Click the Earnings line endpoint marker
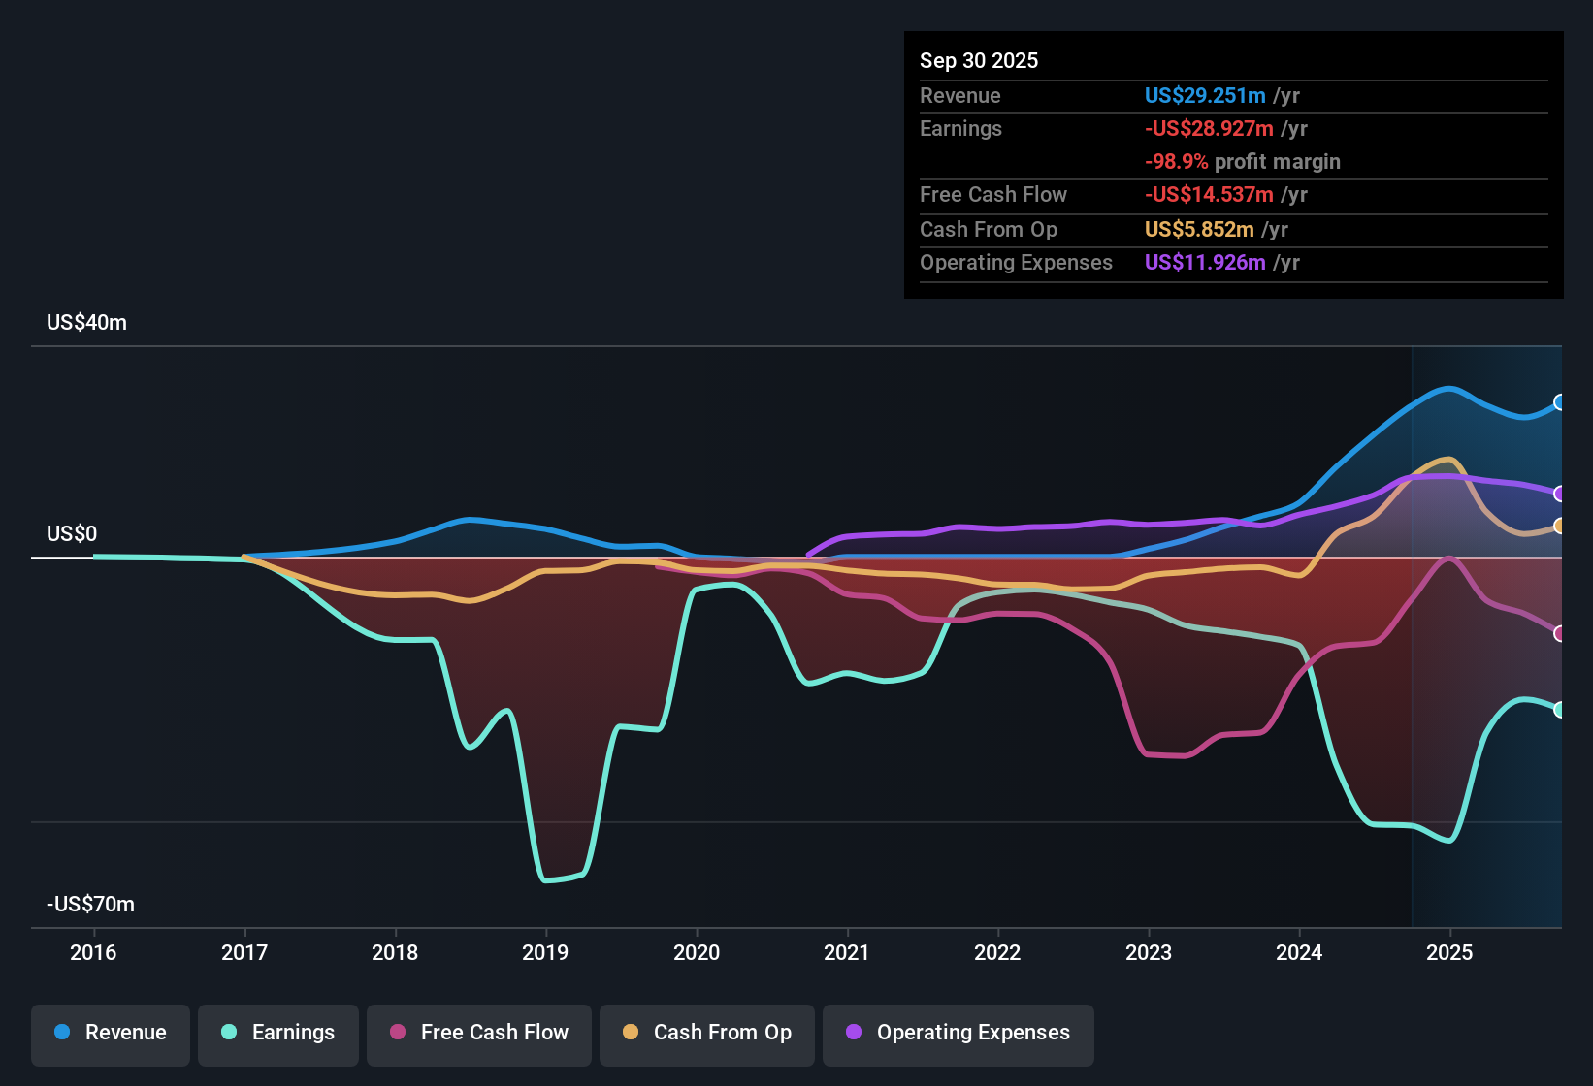This screenshot has width=1593, height=1086. (1560, 710)
